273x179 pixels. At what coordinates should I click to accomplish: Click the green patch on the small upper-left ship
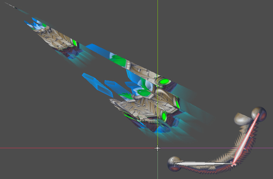click(x=74, y=42)
